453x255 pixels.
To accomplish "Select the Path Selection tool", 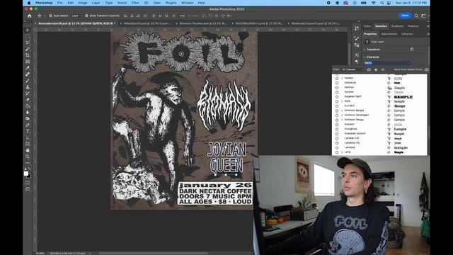I will tap(28, 137).
